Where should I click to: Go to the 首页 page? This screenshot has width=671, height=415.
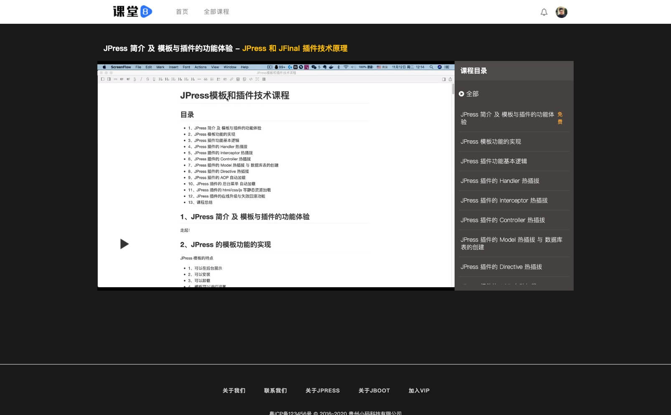click(182, 12)
